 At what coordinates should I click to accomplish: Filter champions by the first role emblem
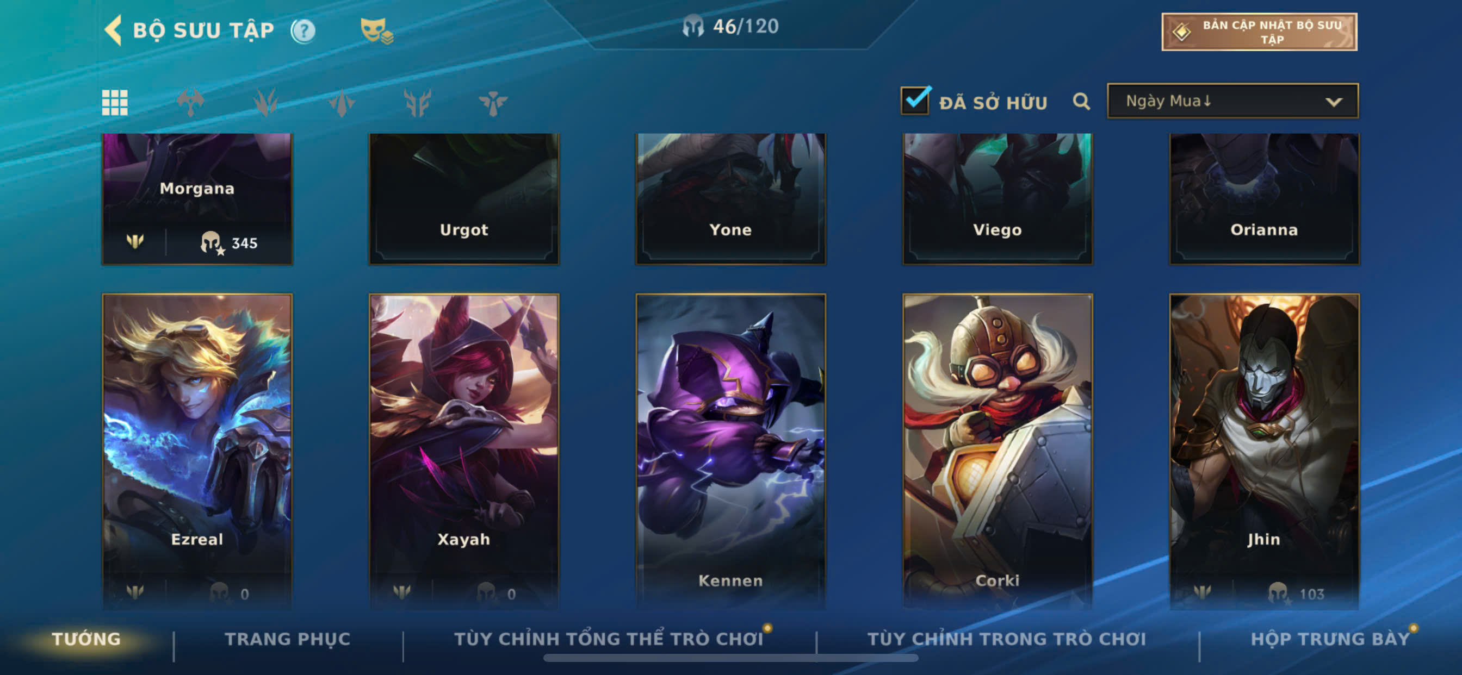tap(190, 103)
